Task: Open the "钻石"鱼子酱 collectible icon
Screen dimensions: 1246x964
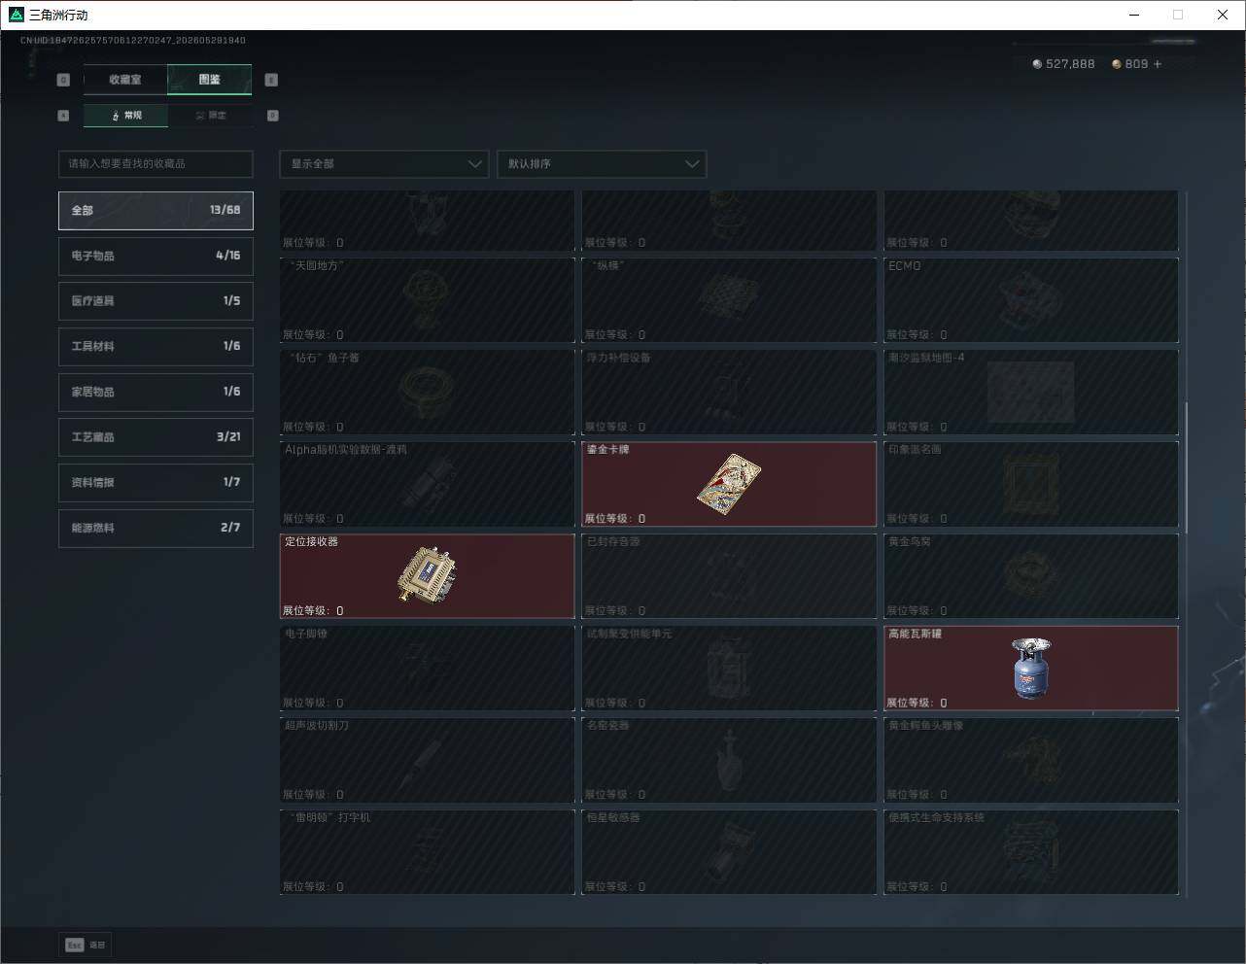Action: point(428,391)
